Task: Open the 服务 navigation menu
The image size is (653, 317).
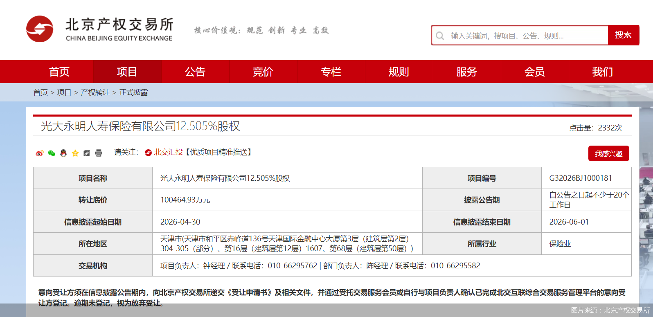Action: (x=467, y=72)
